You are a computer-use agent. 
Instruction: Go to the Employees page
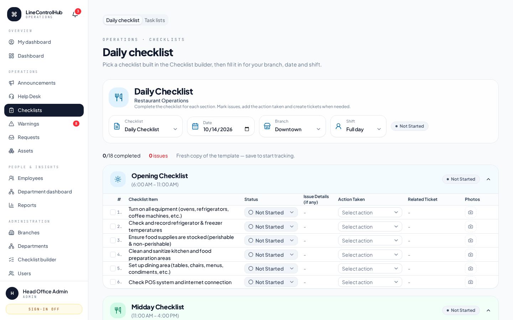[x=44, y=178]
